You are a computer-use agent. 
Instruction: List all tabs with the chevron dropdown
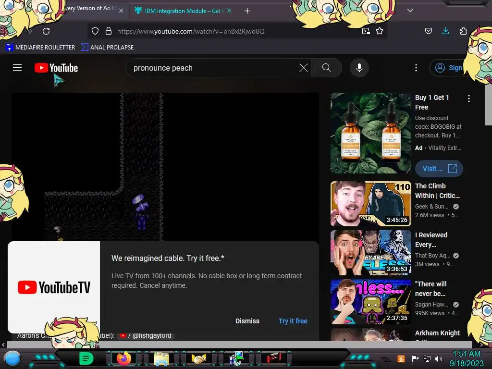point(410,11)
